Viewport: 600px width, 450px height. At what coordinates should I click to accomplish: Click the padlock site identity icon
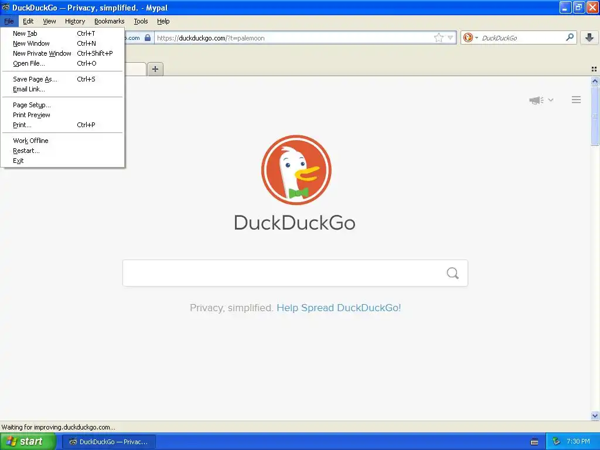click(x=147, y=37)
